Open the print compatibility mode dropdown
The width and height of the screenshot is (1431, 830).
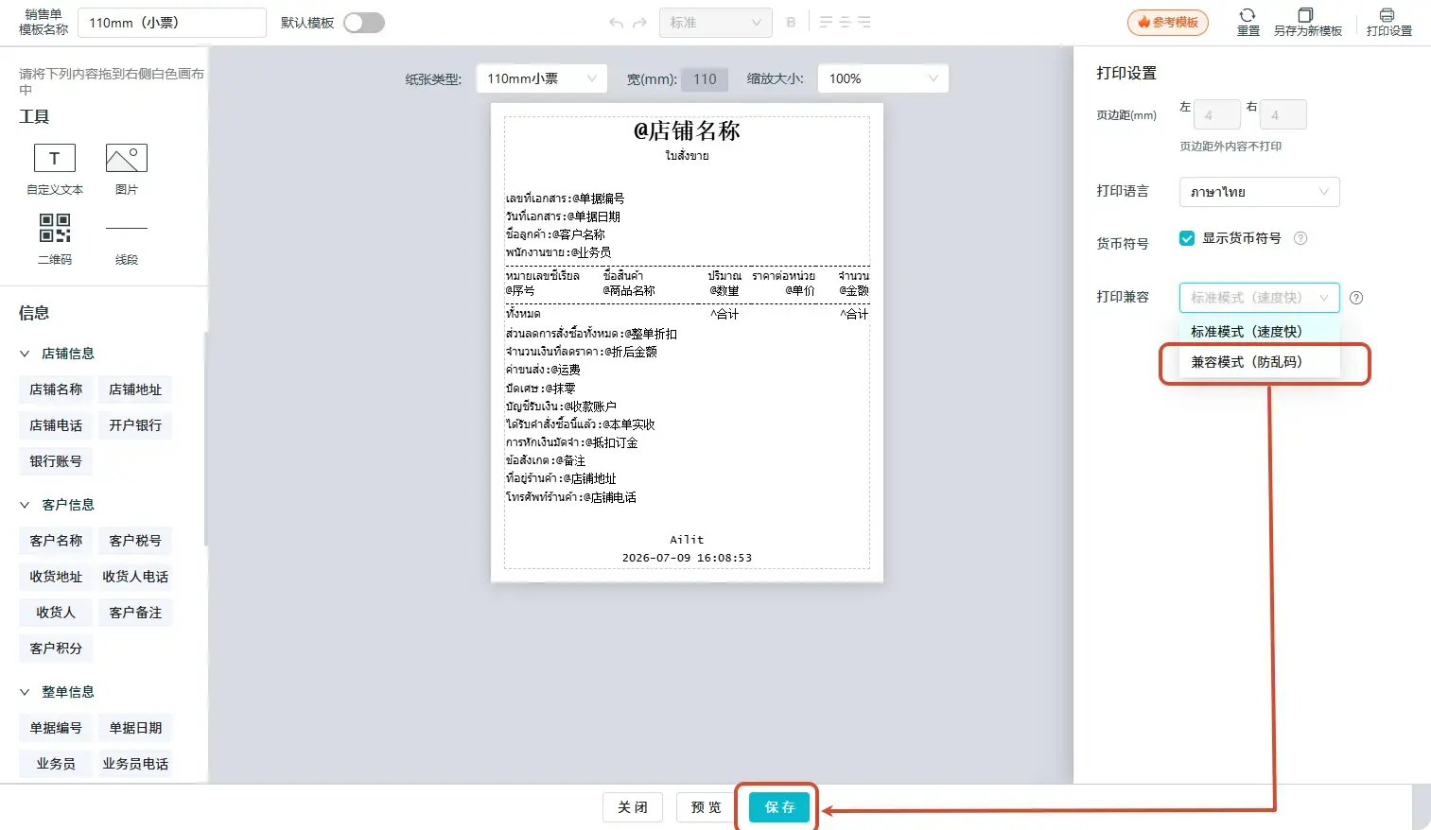1260,298
